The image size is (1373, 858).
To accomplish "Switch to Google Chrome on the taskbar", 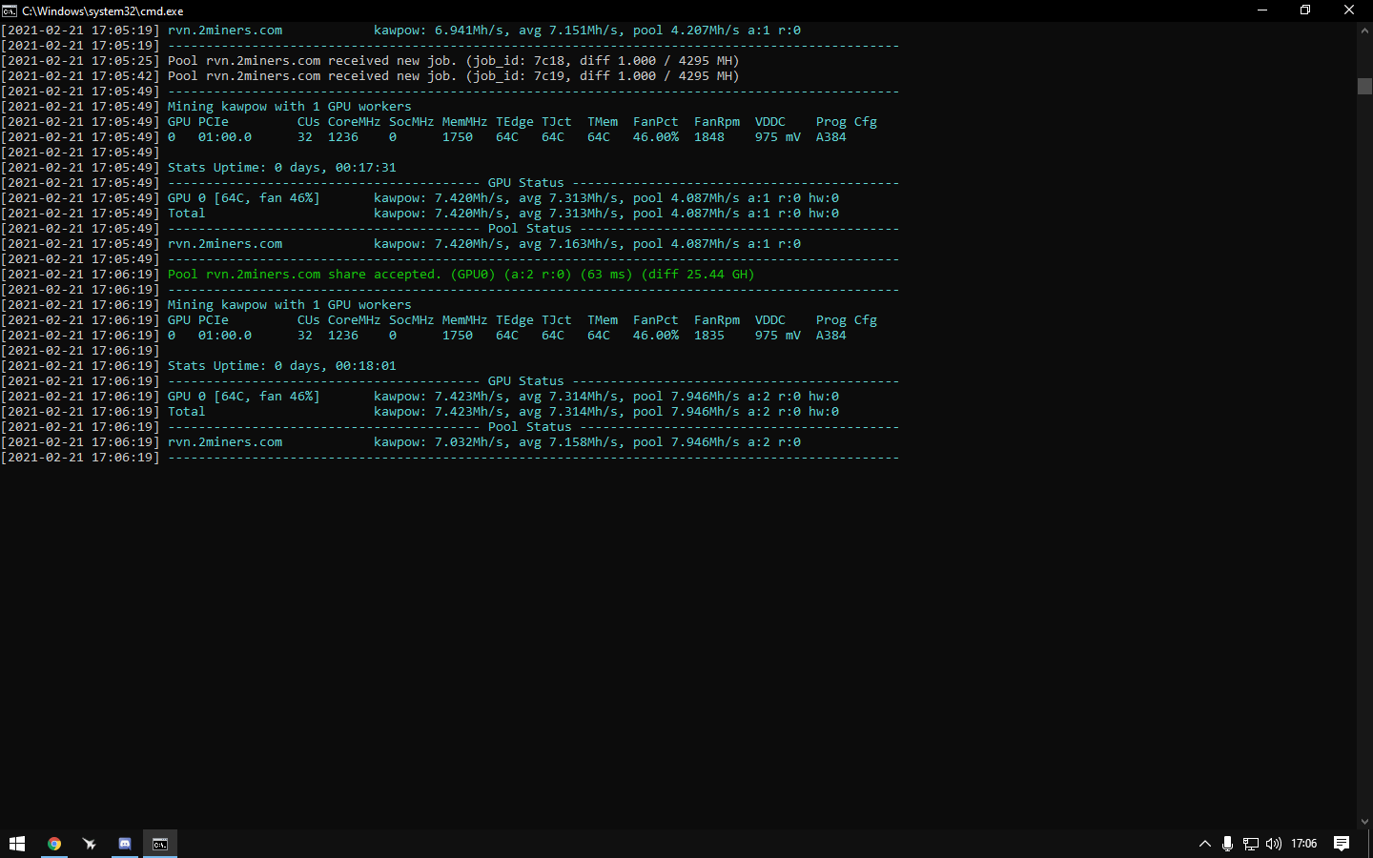I will pos(54,844).
